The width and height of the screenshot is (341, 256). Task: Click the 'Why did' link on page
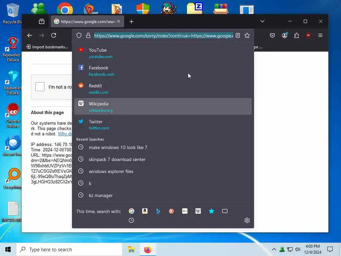tap(65, 134)
